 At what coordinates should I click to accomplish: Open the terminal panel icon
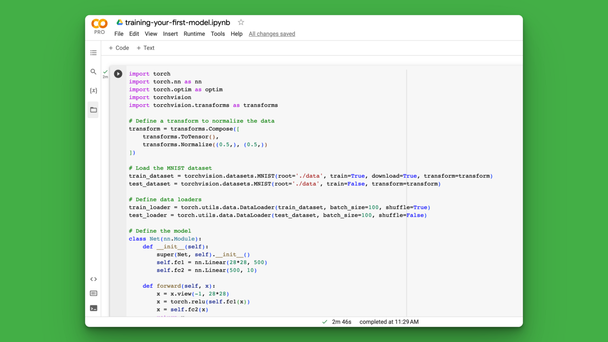pyautogui.click(x=94, y=309)
